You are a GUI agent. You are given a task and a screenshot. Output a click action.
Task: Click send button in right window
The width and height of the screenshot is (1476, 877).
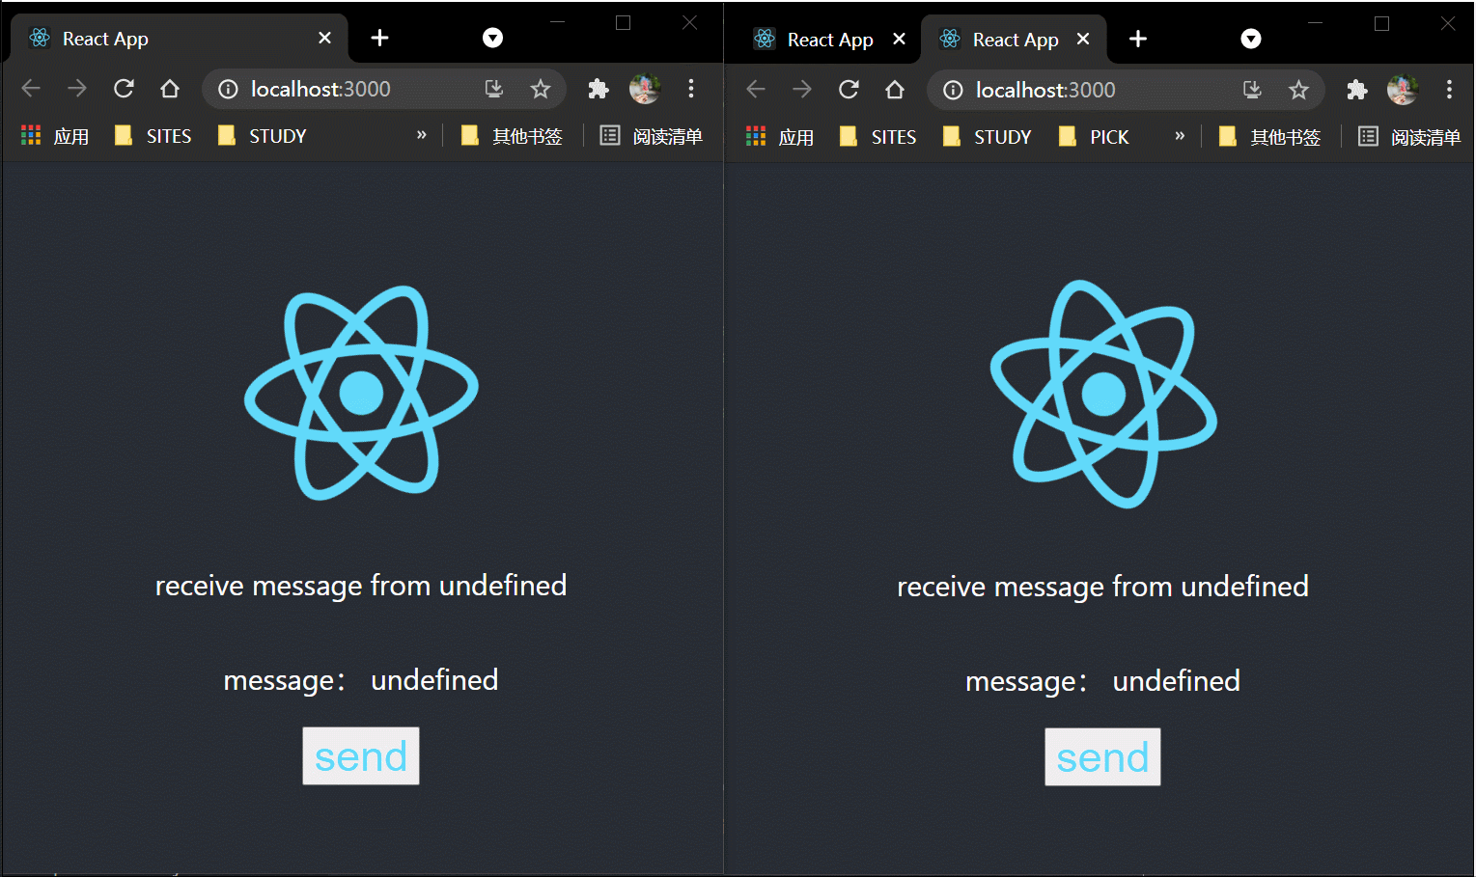click(1102, 757)
